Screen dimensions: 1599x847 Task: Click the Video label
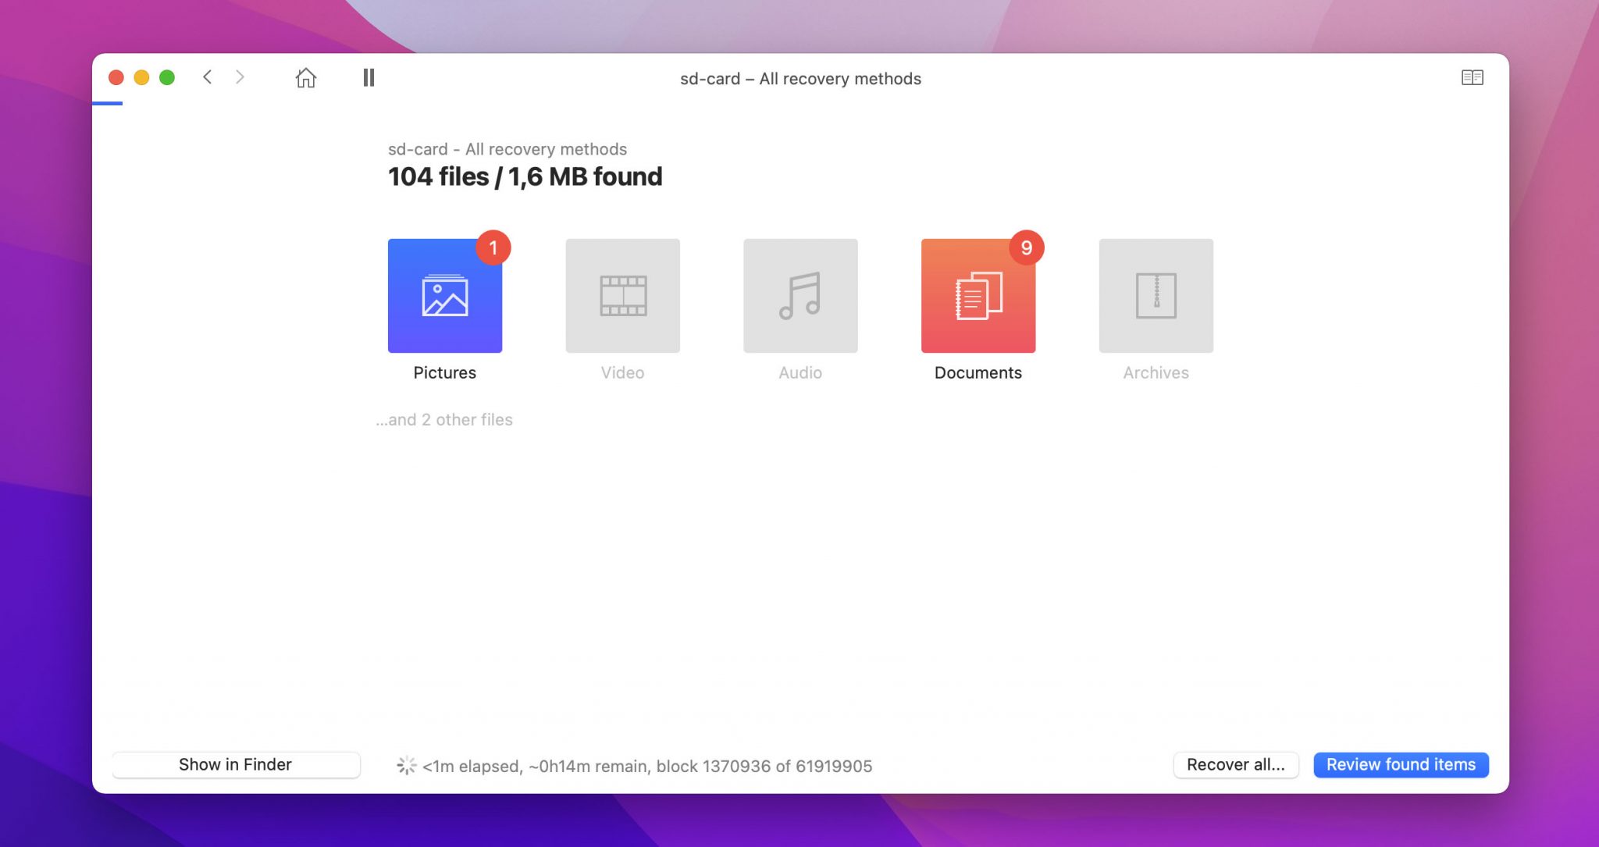pos(622,372)
